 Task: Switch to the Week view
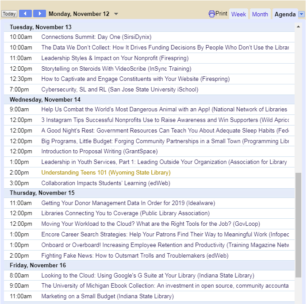tap(238, 14)
